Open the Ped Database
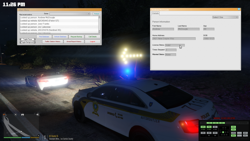The width and height of the screenshot is (250, 141). coord(44,37)
